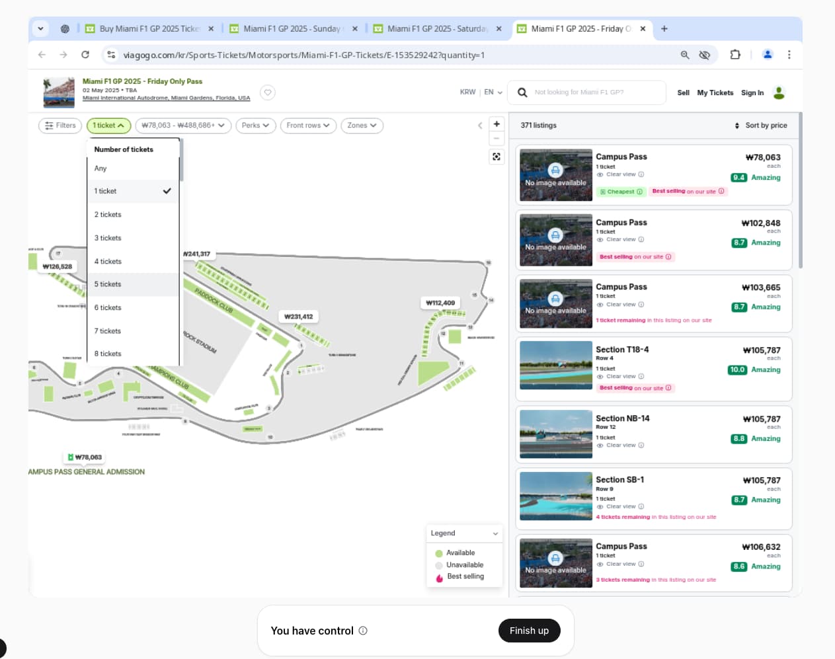The image size is (835, 659).
Task: Click the Finish up button
Action: point(529,631)
